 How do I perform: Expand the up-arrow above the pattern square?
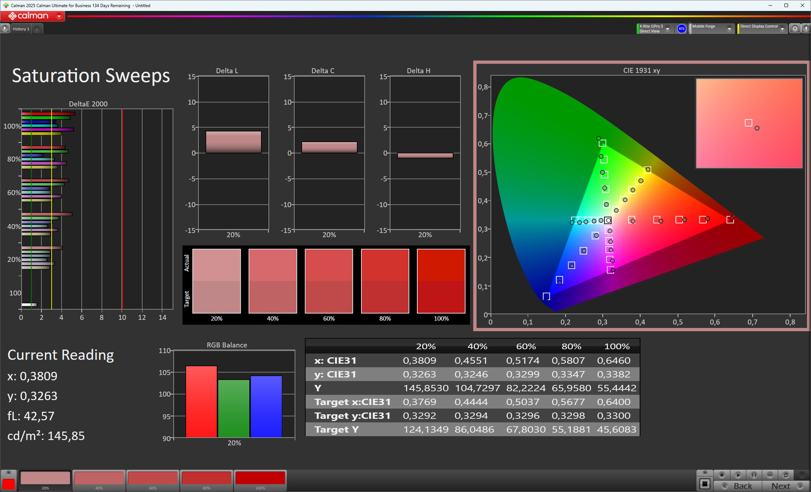[x=705, y=473]
